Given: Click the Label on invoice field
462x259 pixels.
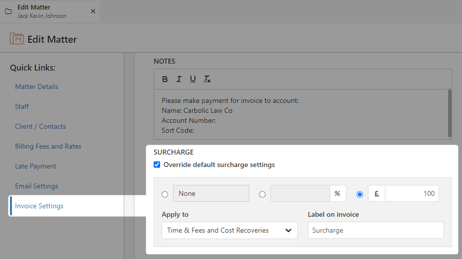Looking at the screenshot, I should click(375, 231).
